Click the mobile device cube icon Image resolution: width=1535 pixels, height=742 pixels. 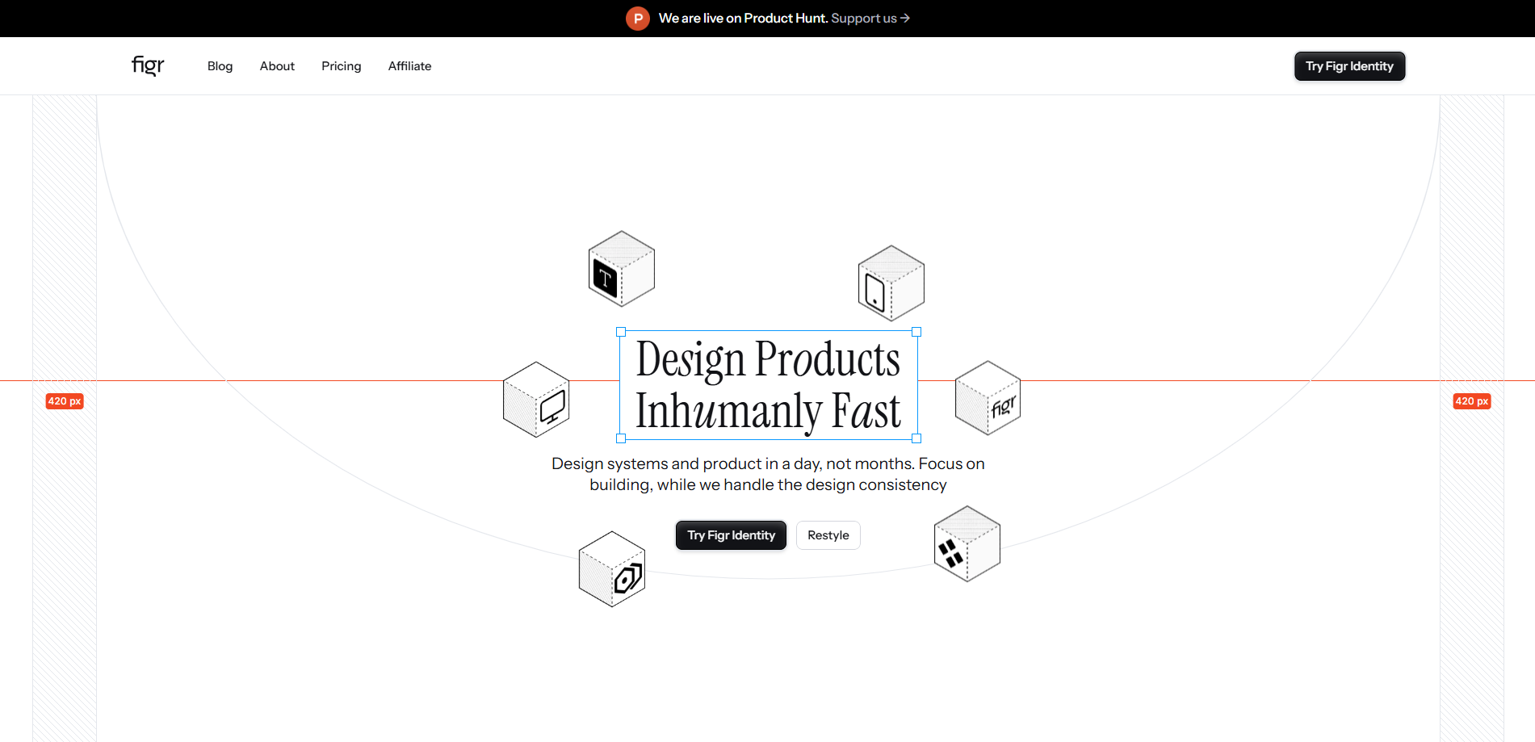[891, 284]
